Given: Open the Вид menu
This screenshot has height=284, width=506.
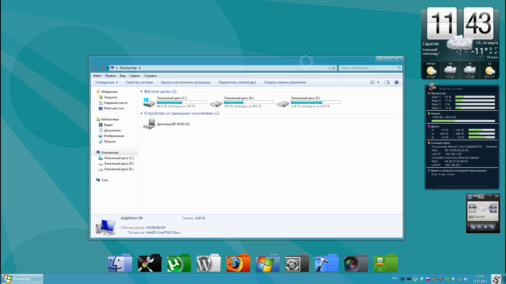Looking at the screenshot, I should [x=122, y=76].
